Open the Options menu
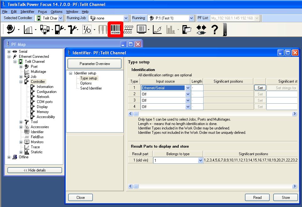Screen dimensions: 302x207 (56, 12)
